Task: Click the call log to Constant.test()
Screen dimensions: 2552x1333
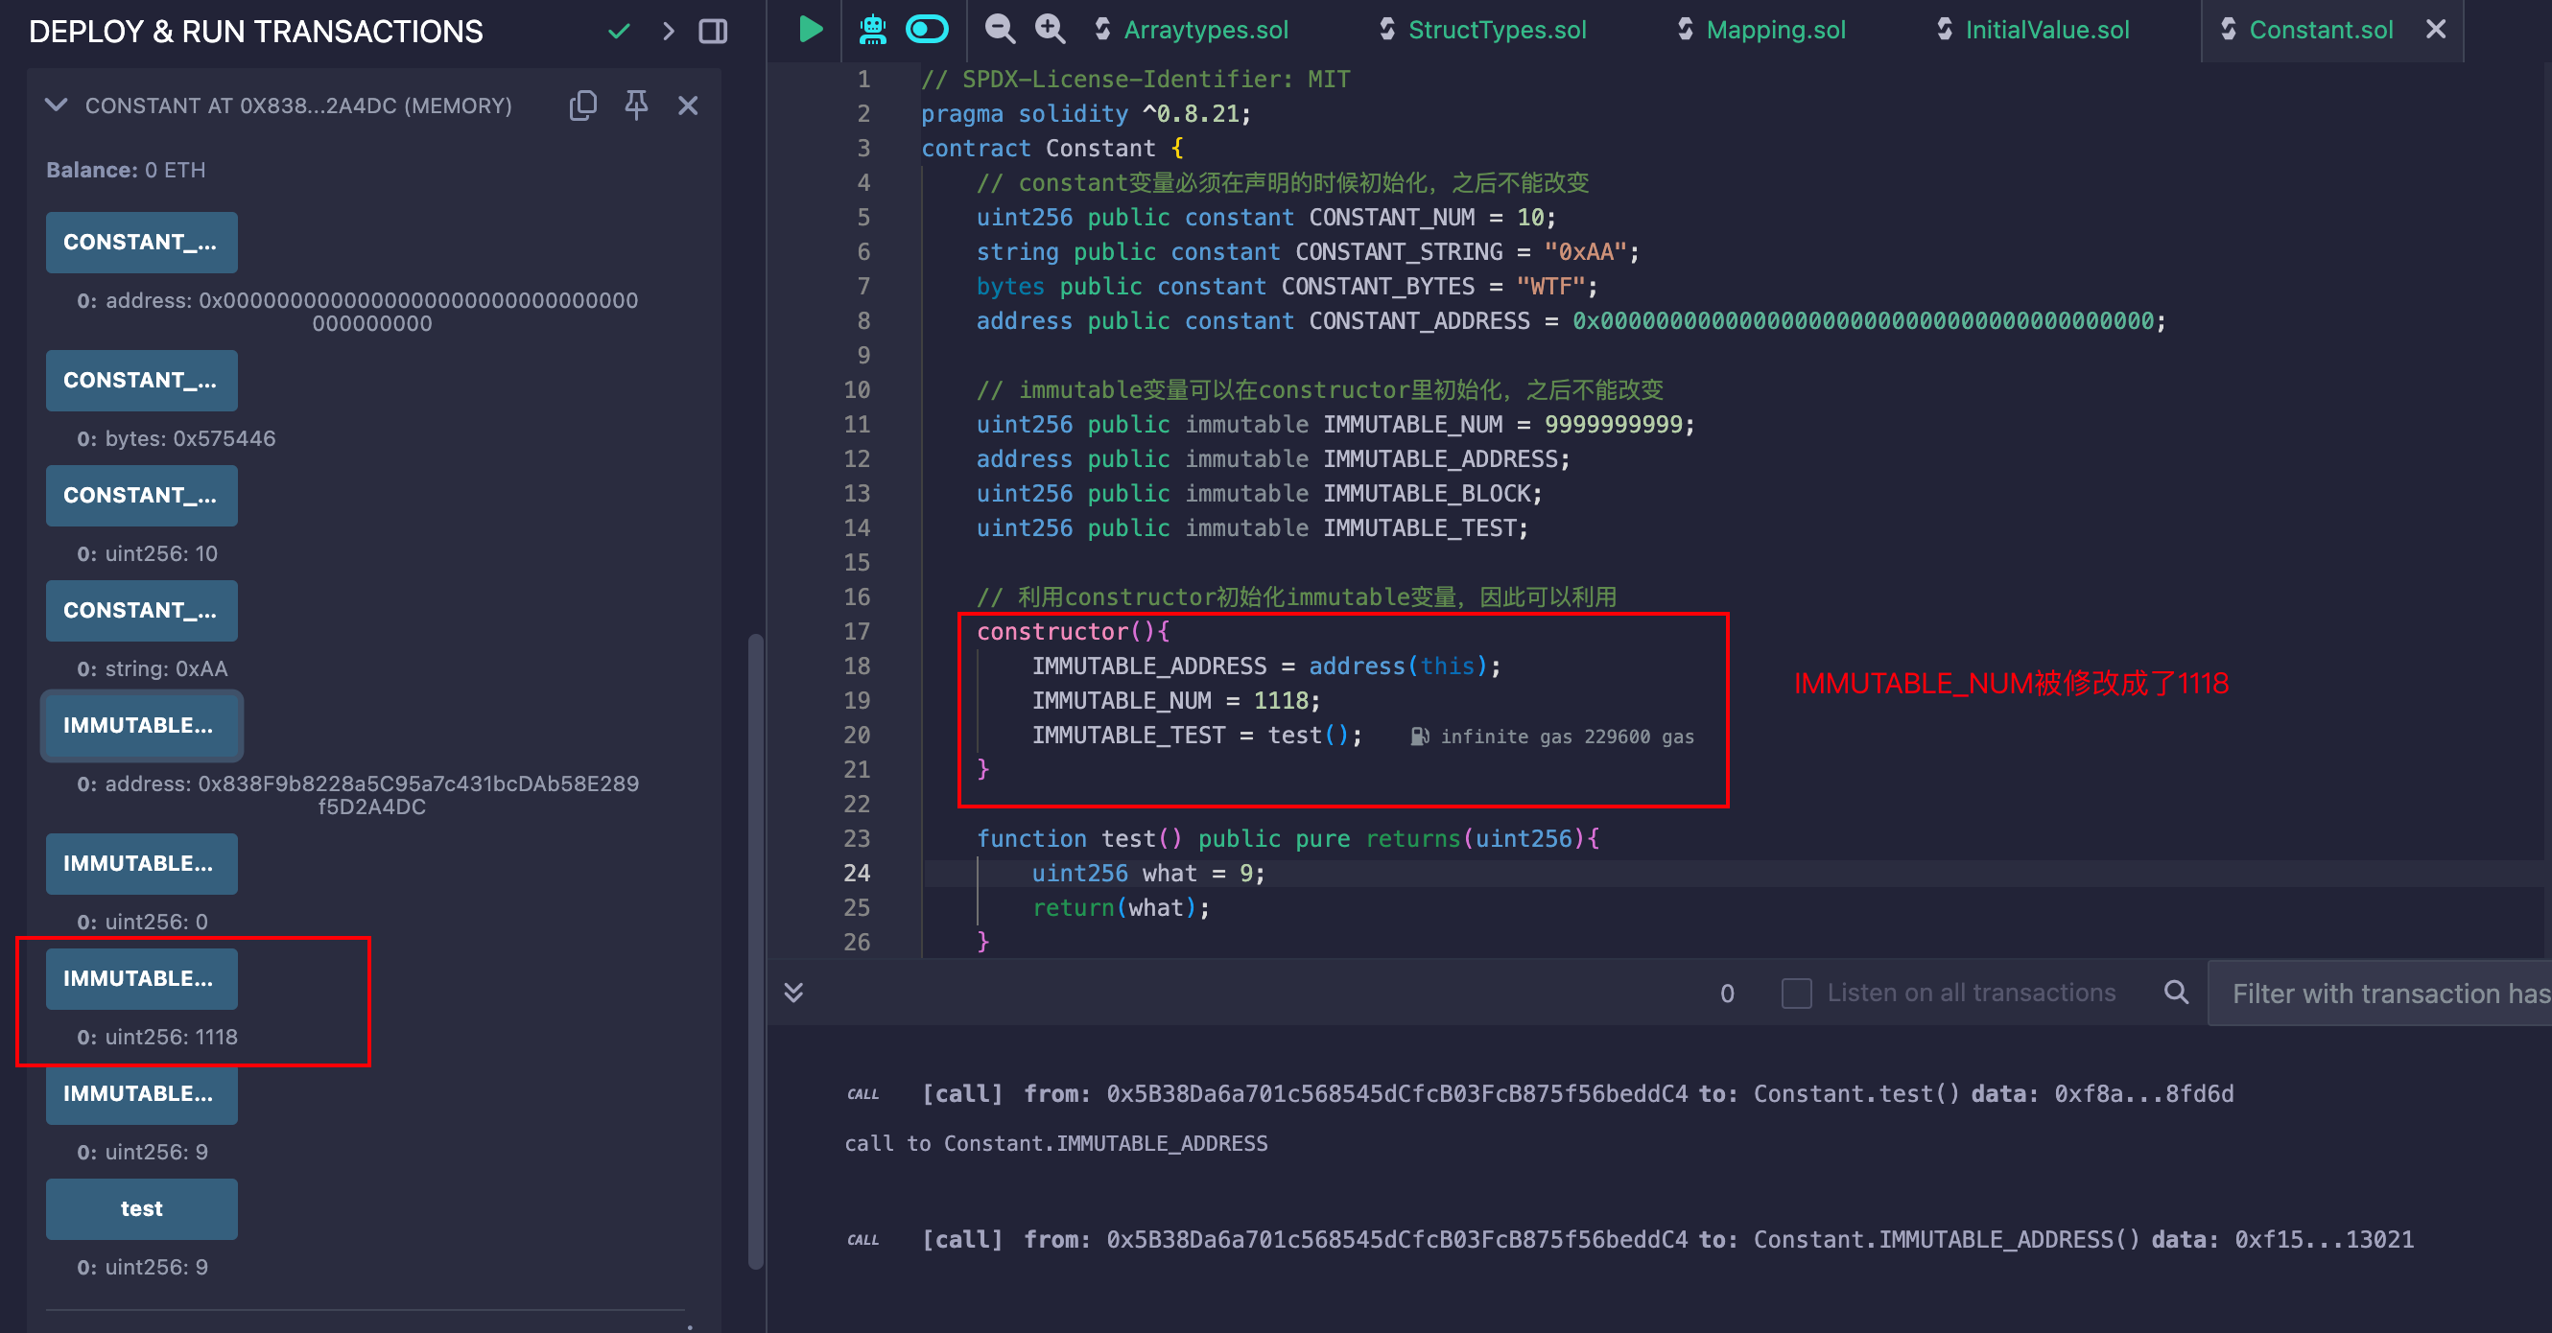Action: click(x=1577, y=1094)
